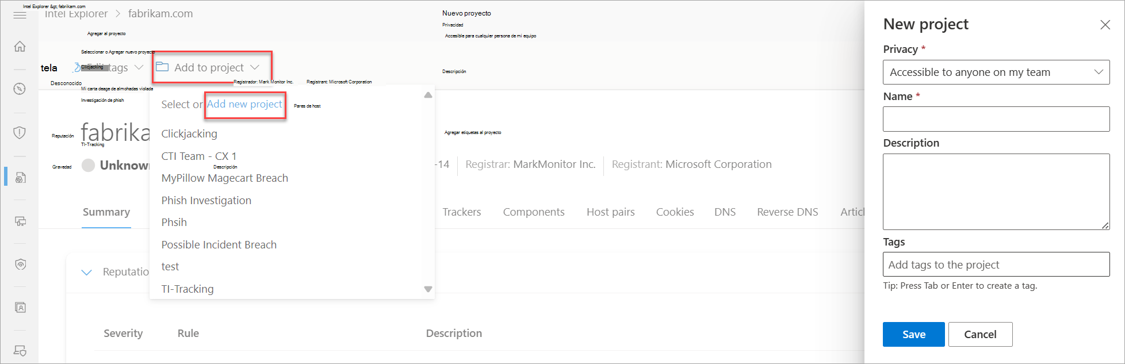Viewport: 1125px width, 364px height.
Task: Open the Privacy dropdown
Action: point(996,72)
